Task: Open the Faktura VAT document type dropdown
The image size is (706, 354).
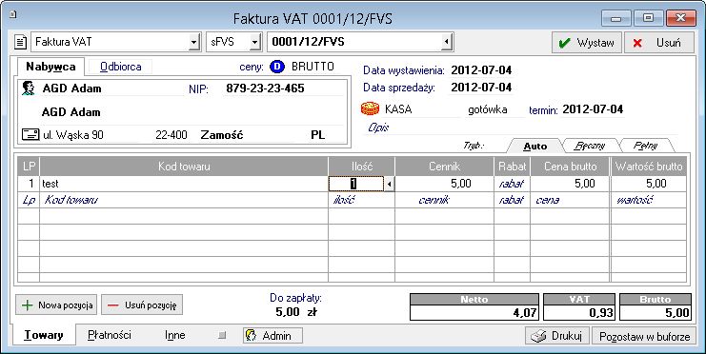Action: tap(193, 42)
